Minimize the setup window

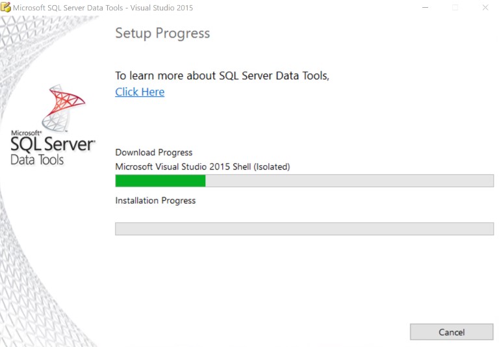[x=425, y=8]
